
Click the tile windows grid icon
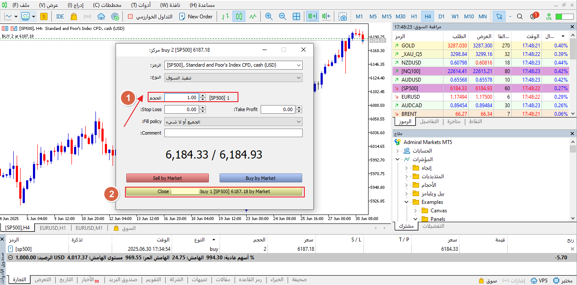(296, 16)
